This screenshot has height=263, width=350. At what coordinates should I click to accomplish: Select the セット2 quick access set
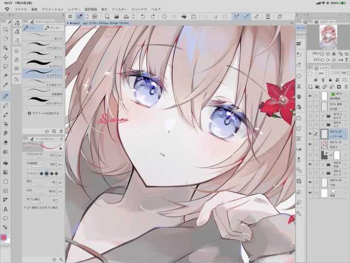tap(301, 35)
